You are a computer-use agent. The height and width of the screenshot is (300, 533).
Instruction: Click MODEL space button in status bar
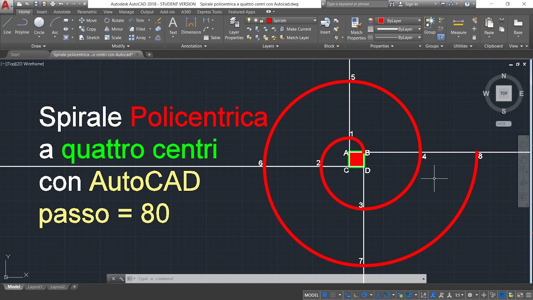(x=311, y=295)
